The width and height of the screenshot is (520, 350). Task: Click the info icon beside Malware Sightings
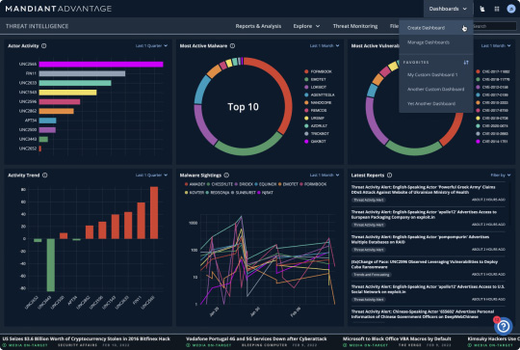[x=226, y=175]
